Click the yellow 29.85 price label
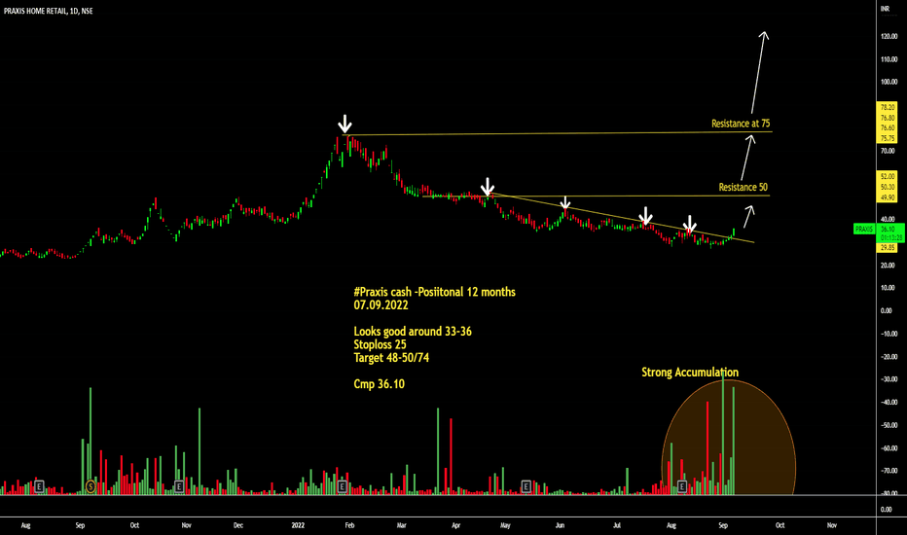 tap(888, 247)
